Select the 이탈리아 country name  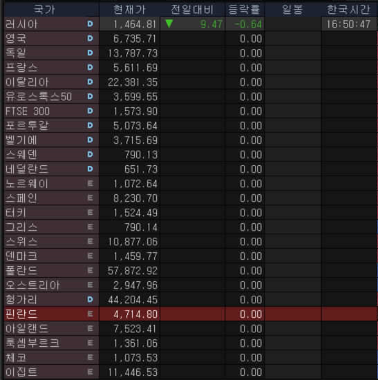point(27,82)
